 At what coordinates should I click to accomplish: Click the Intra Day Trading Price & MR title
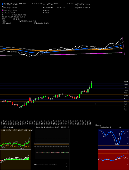click(x=47, y=127)
